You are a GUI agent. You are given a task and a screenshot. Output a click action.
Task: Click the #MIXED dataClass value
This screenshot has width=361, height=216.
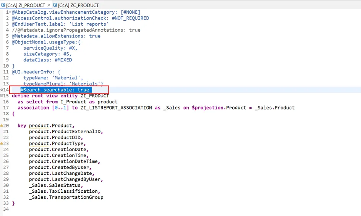[63, 60]
